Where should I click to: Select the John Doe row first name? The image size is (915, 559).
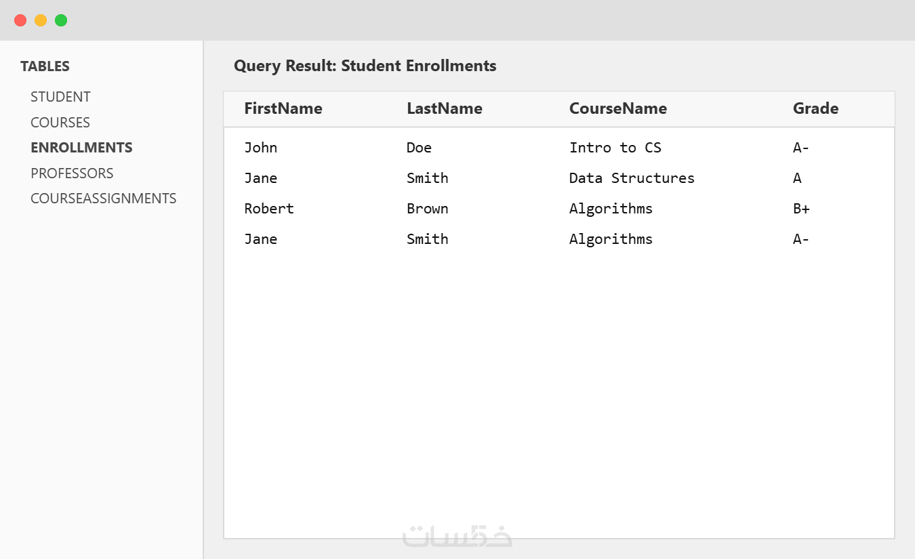pyautogui.click(x=261, y=148)
